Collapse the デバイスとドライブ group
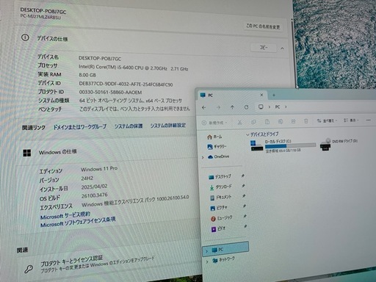Image resolution: width=376 pixels, height=282 pixels. click(247, 134)
